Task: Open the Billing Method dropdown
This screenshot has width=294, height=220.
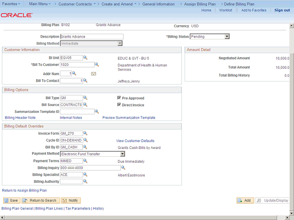Action: tap(120, 43)
